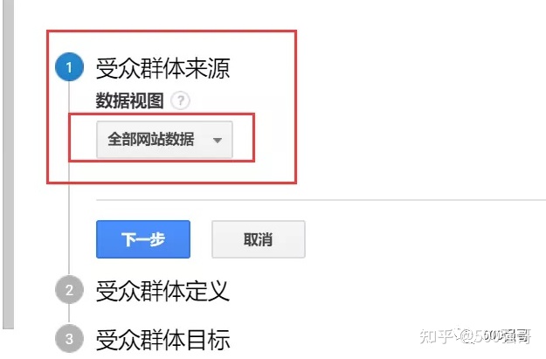Screen dimensions: 546x359
Task: Select the blue step 1 circle
Action: 69,67
